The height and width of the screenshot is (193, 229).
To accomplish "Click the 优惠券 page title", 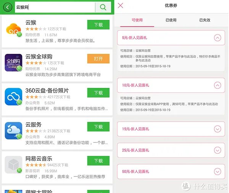I will (171, 6).
